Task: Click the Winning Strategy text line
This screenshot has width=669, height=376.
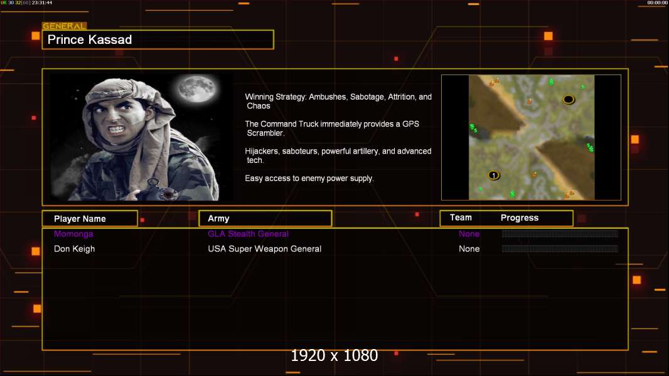Action: (x=338, y=102)
